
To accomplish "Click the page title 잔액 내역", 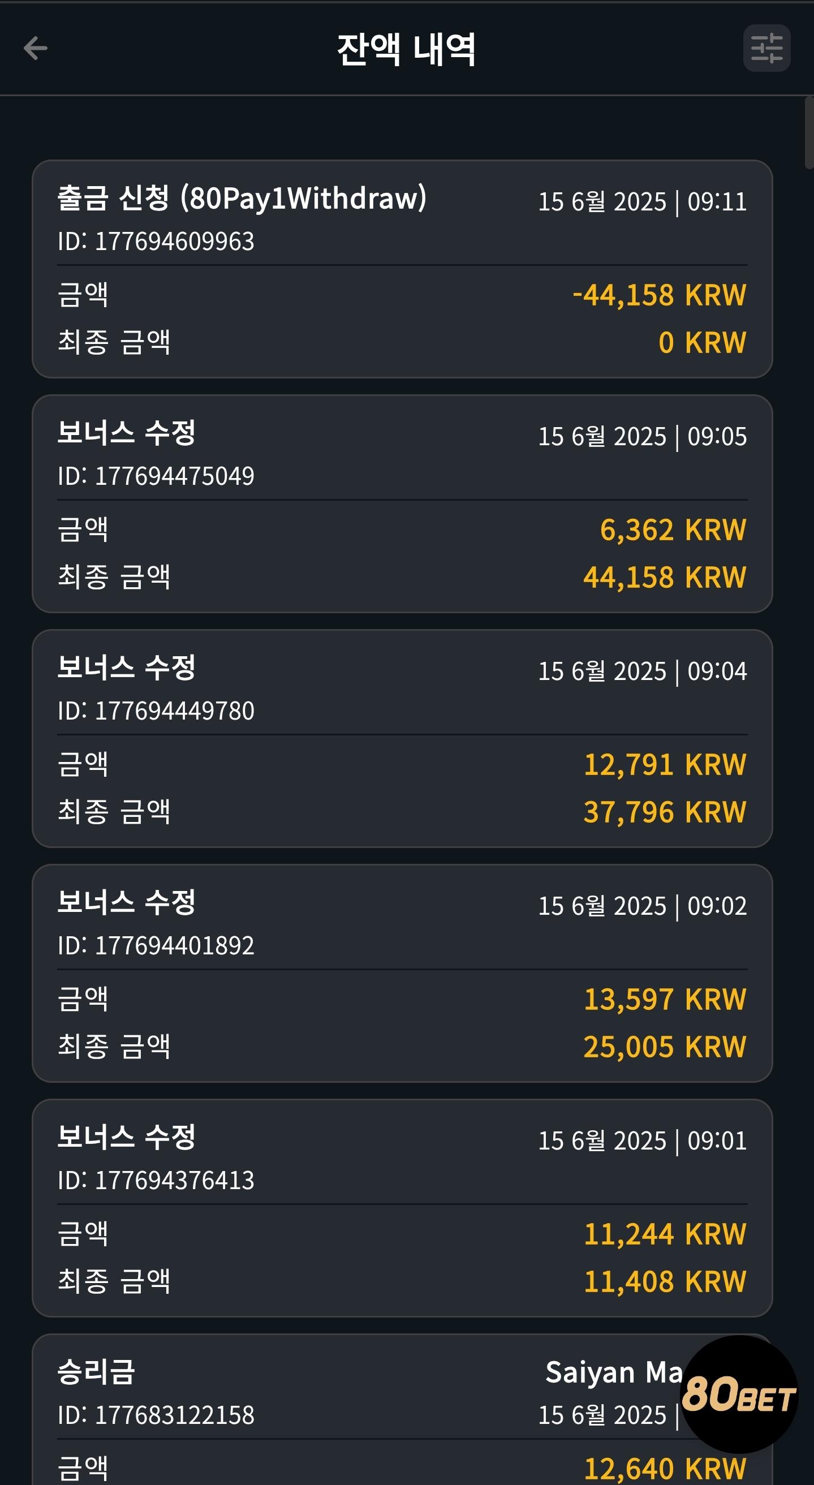I will (x=406, y=49).
